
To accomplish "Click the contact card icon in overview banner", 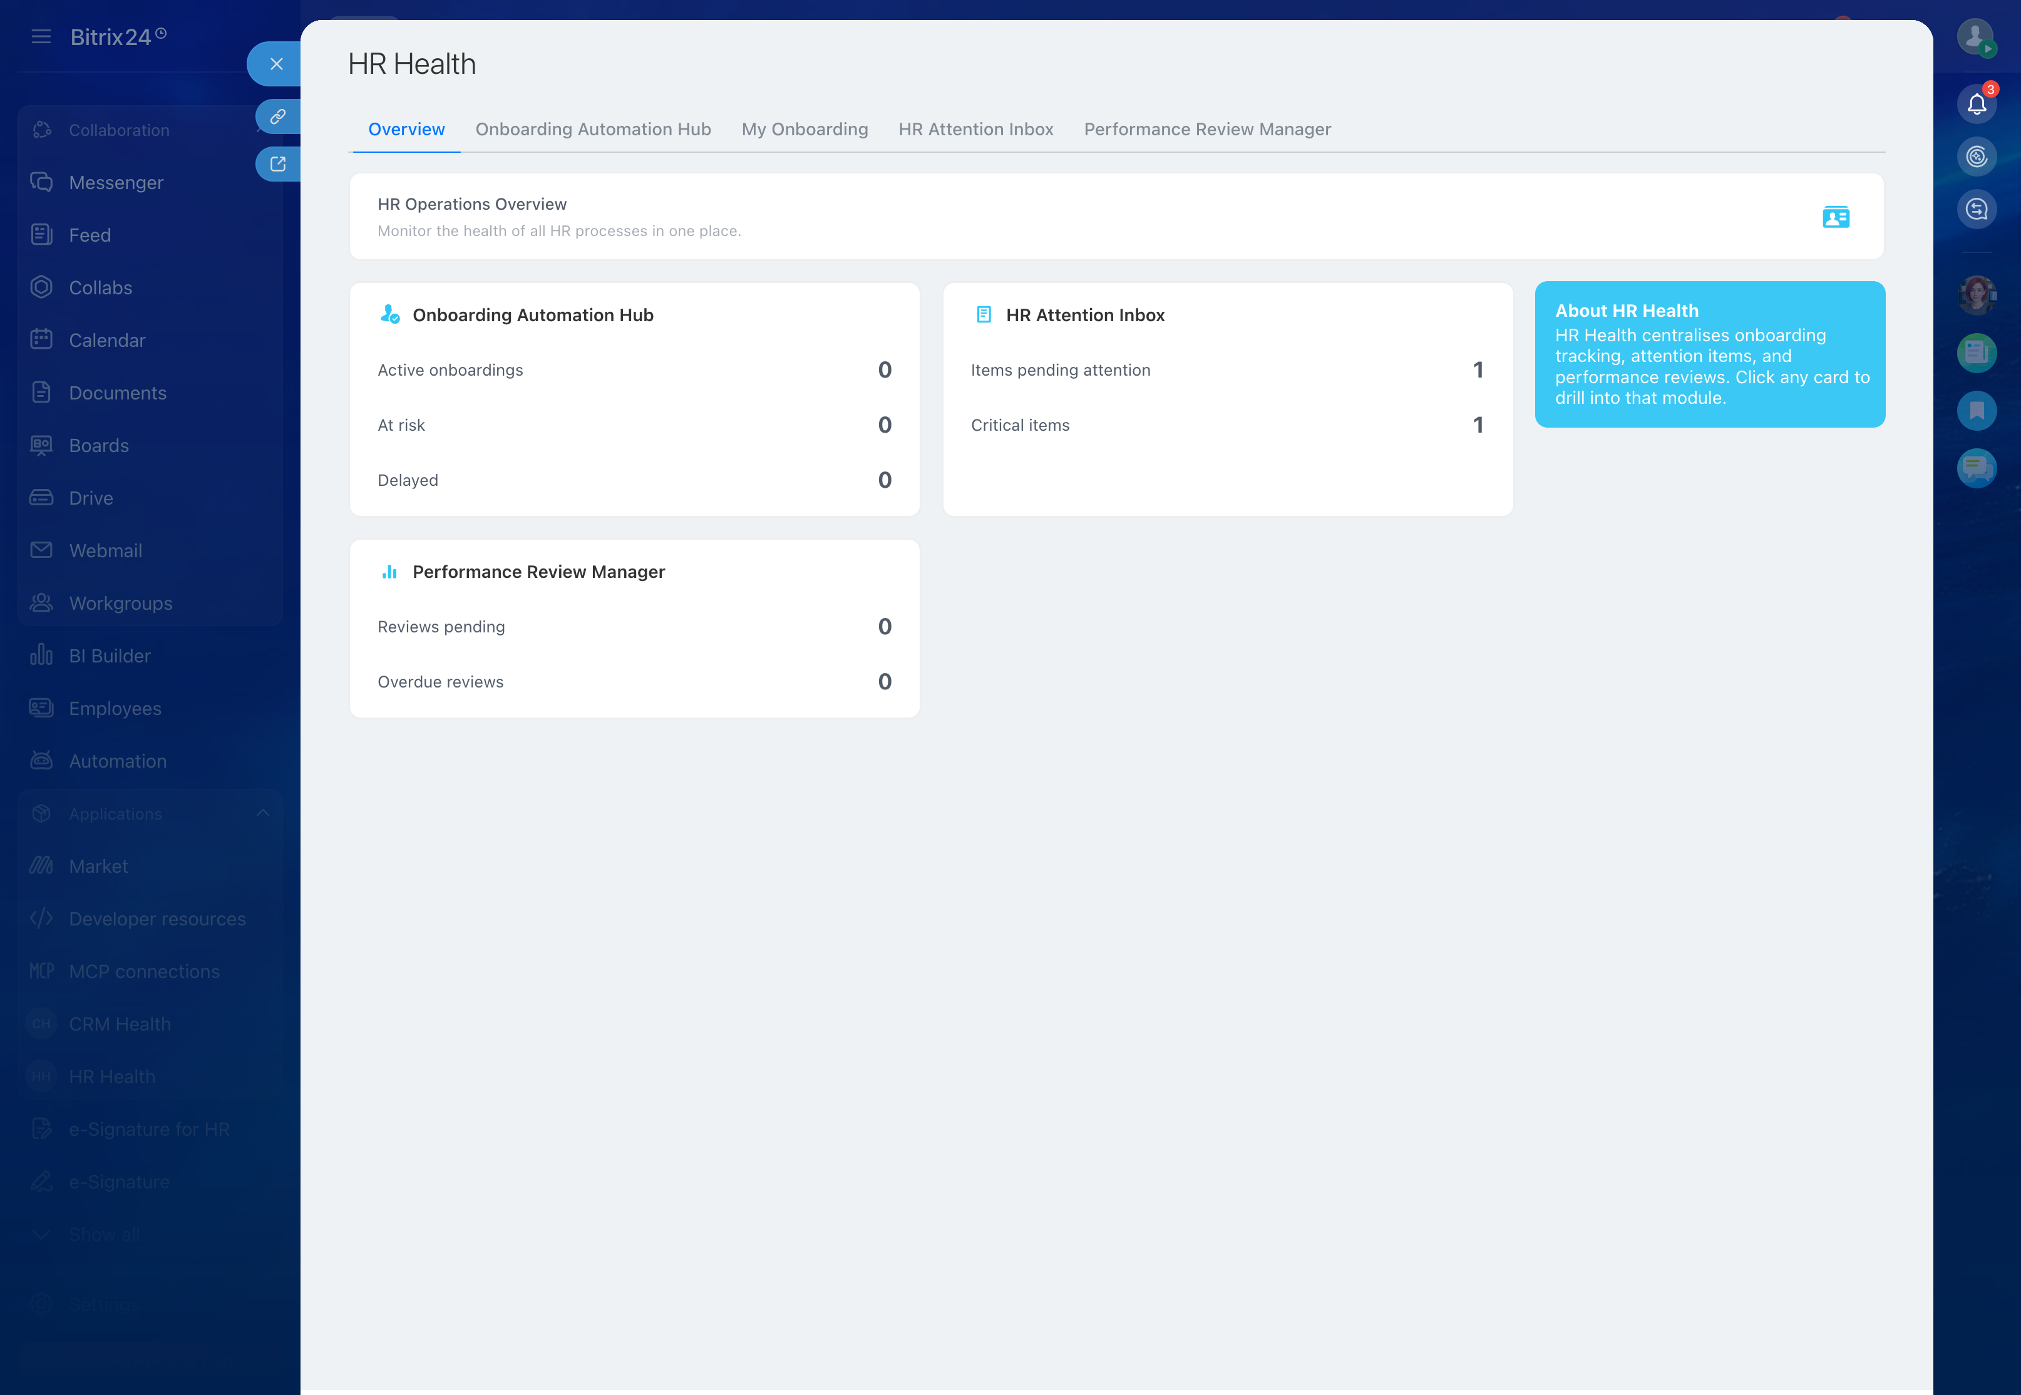I will pos(1836,217).
